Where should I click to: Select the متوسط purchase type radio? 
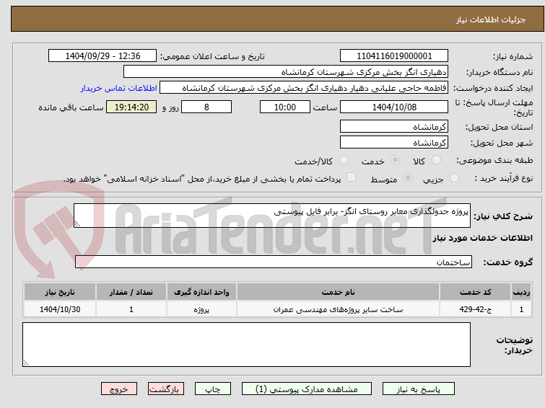point(408,178)
